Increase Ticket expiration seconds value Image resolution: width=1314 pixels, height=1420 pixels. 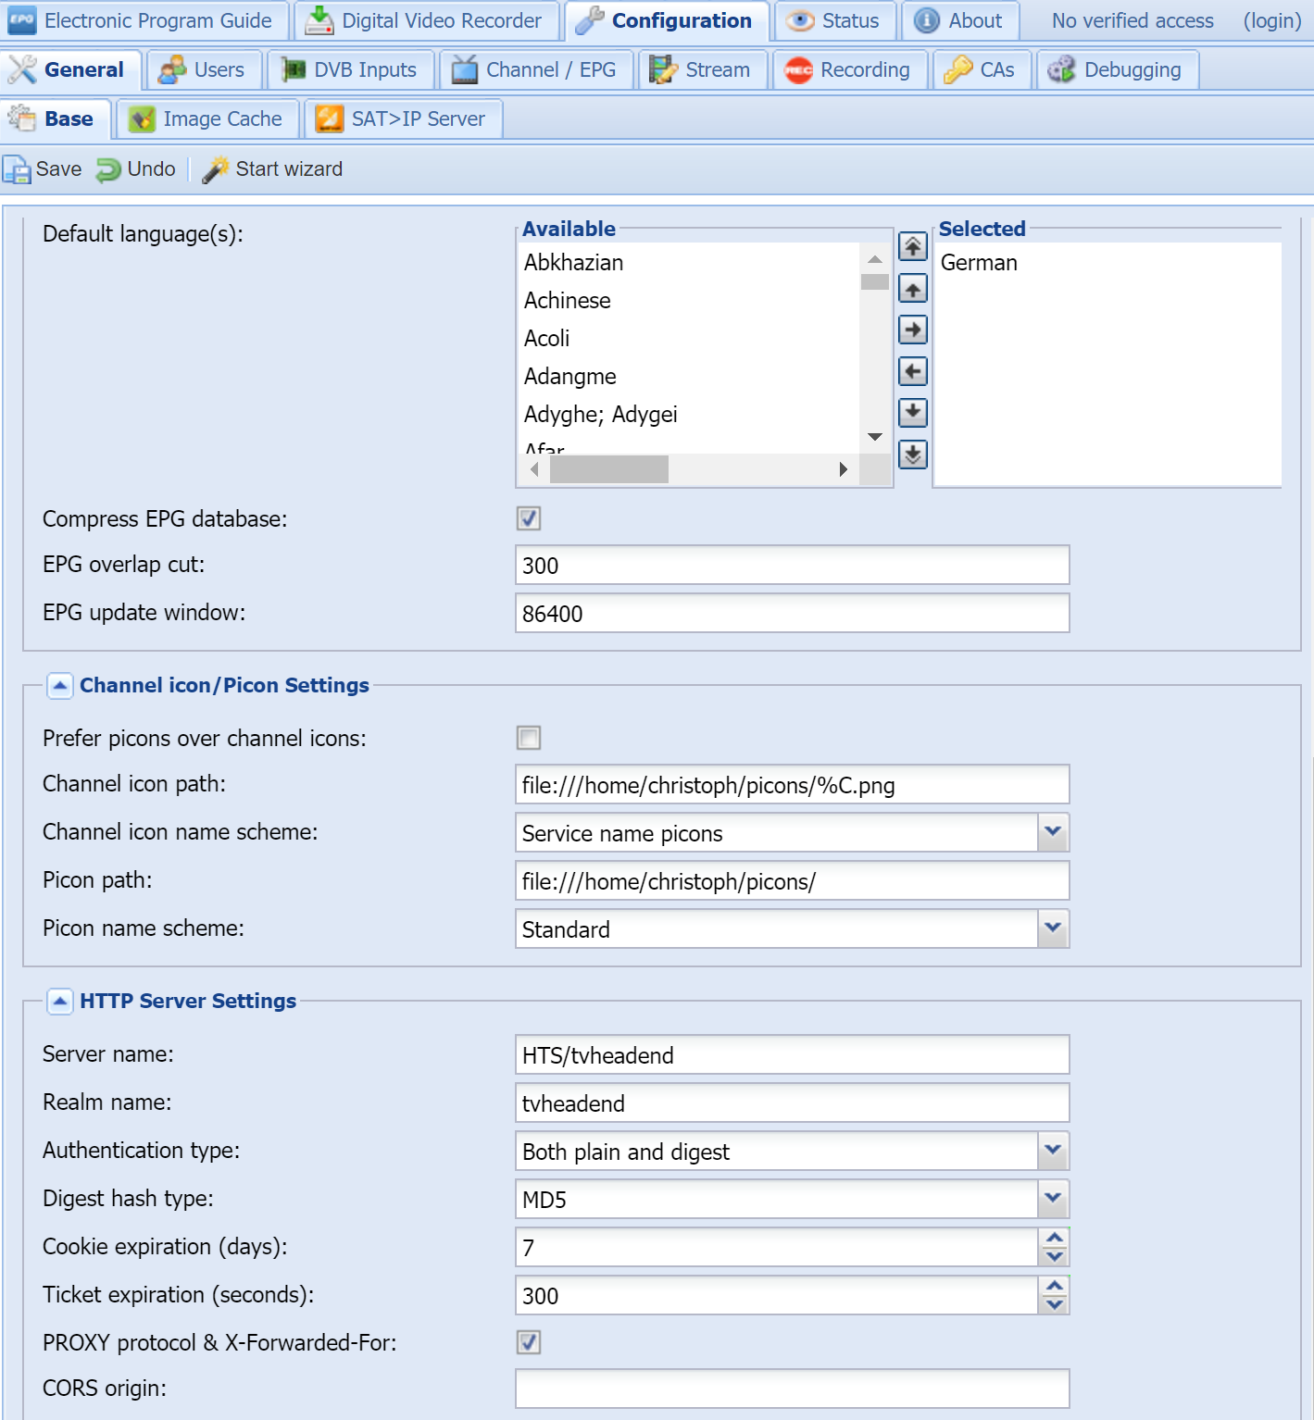pos(1054,1286)
